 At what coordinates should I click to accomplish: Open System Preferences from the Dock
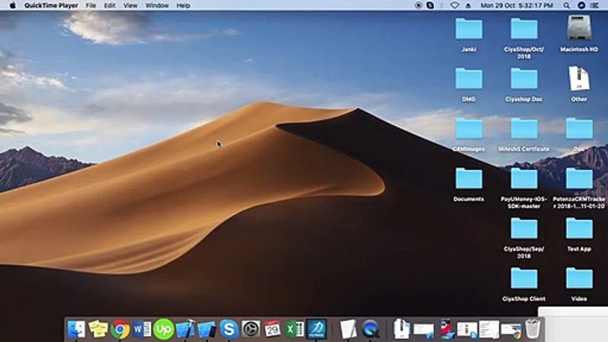[x=250, y=329]
